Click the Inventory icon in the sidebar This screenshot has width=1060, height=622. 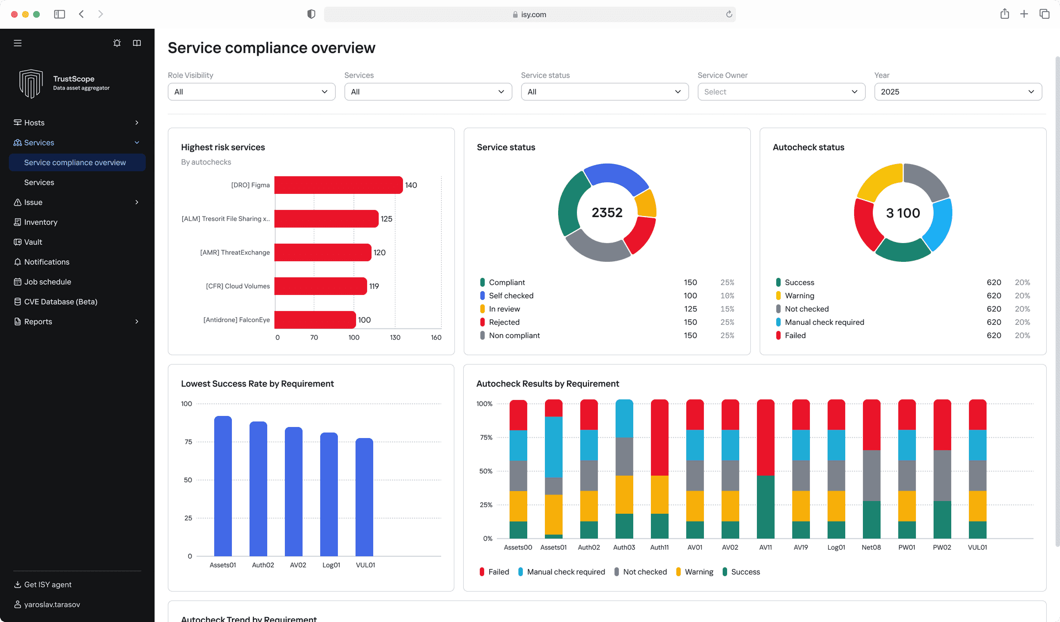coord(17,222)
